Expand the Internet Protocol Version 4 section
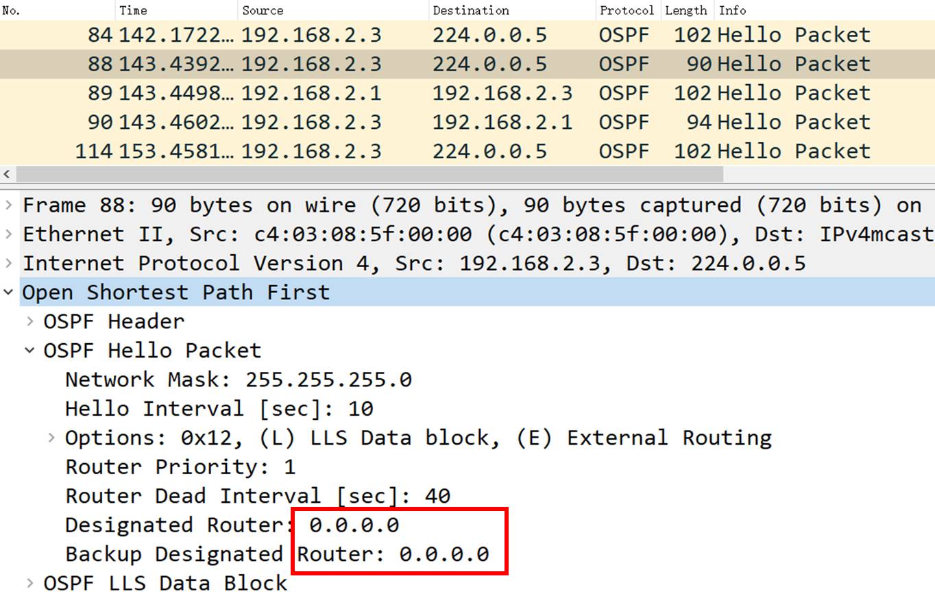Screen dimensions: 935x598 [x=8, y=263]
